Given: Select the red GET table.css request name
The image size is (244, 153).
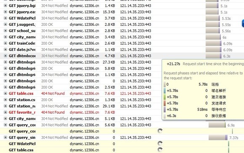Looking at the screenshot, I should point(21,94).
